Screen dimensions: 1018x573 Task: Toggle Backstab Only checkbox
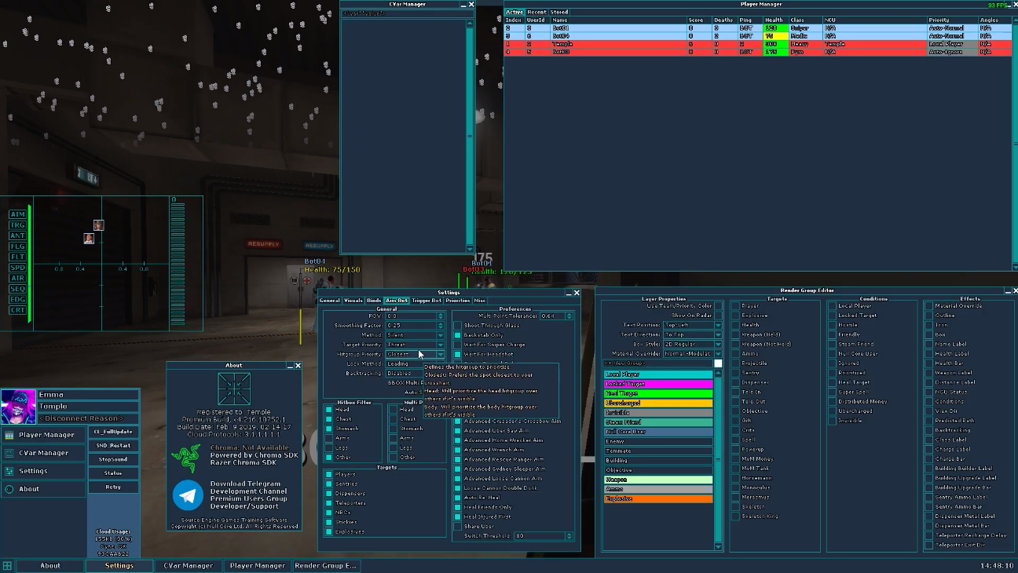457,335
